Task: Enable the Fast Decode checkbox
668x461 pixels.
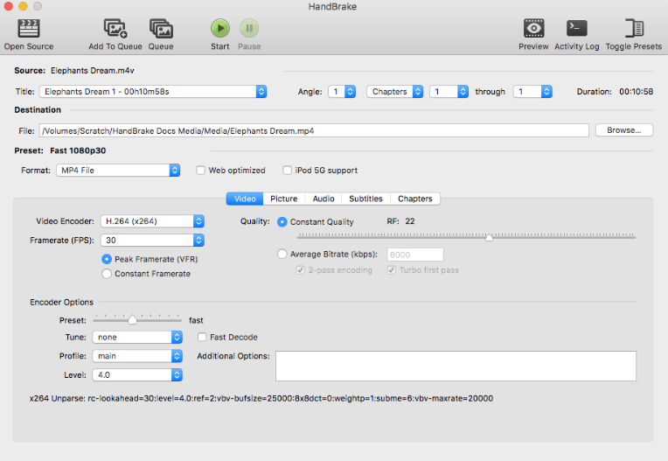Action: click(x=202, y=337)
